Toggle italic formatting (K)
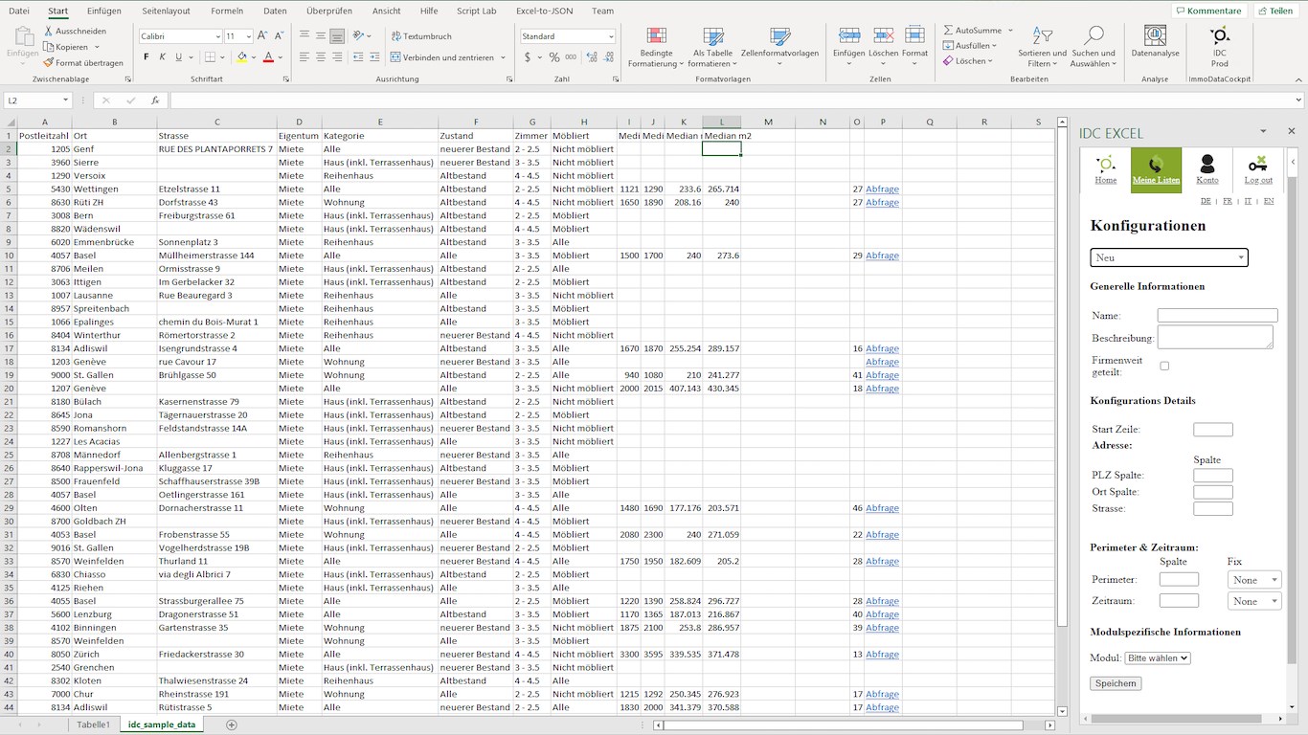This screenshot has height=735, width=1308. [163, 57]
